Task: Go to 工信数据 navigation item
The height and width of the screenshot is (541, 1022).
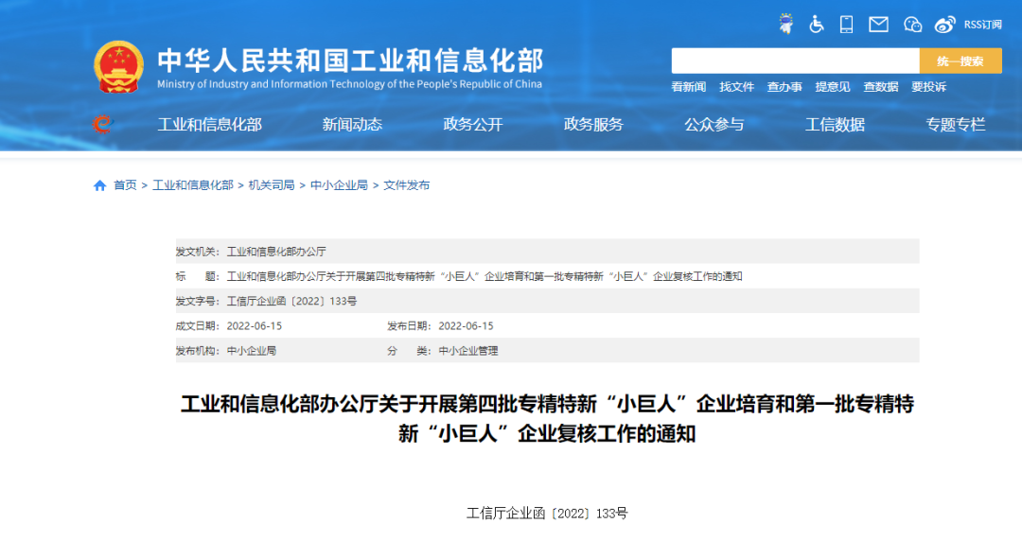Action: click(x=835, y=124)
